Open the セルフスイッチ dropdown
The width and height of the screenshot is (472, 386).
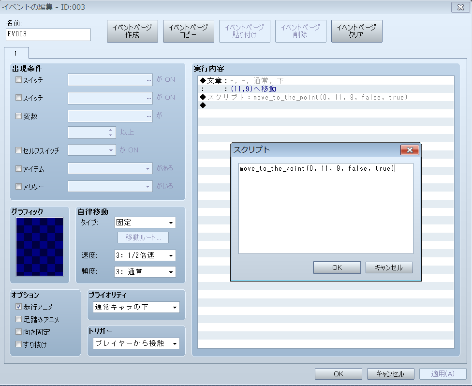click(92, 150)
